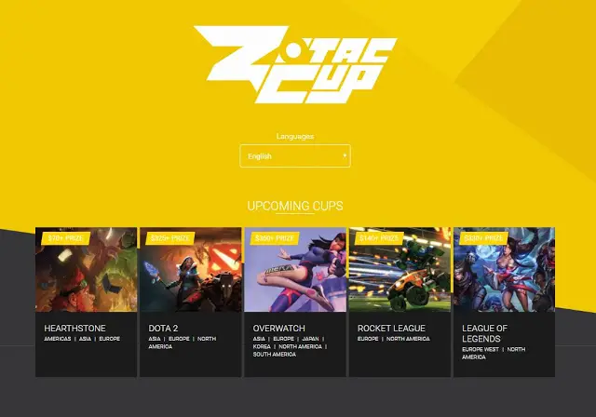Open the Rocket League cup artwork thumbnail
The height and width of the screenshot is (417, 596).
400,270
